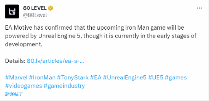Open the #IronMan hashtag

(x=42, y=78)
